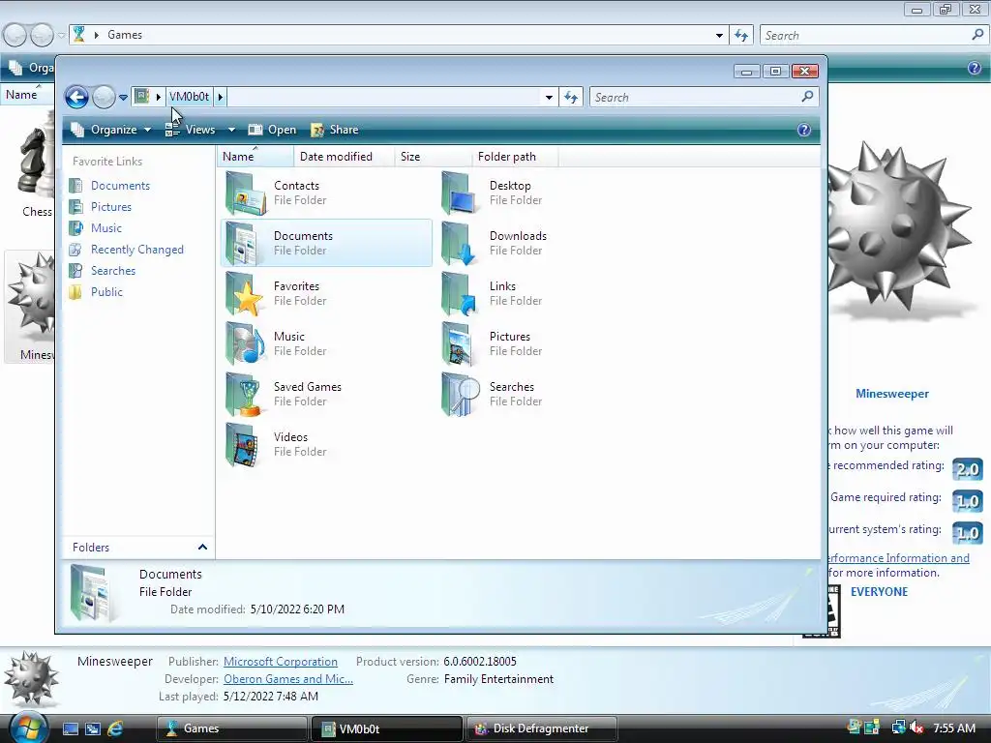Open the Searches folder icon in file list
This screenshot has height=743, width=991.
(461, 395)
